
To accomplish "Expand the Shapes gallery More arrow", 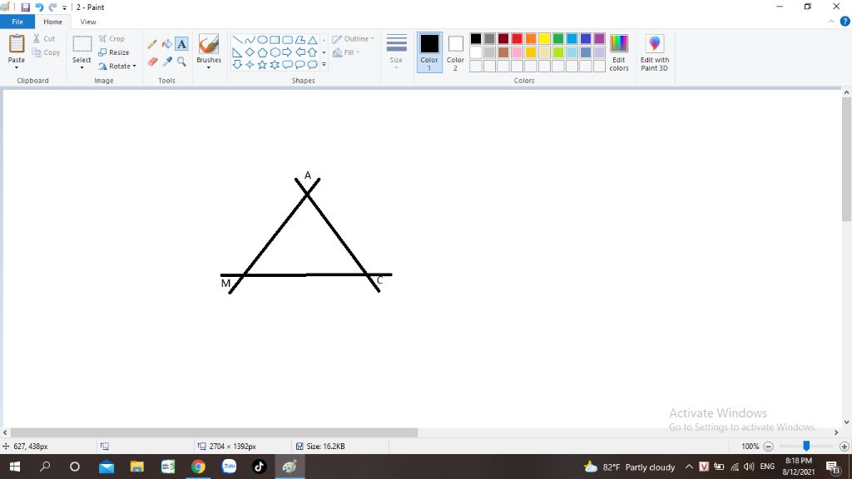I will click(x=324, y=65).
